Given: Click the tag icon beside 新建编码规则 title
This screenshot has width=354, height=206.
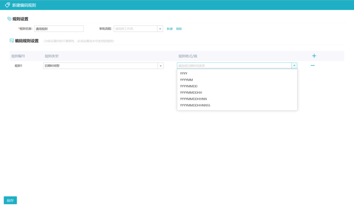Looking at the screenshot, I should [x=8, y=5].
